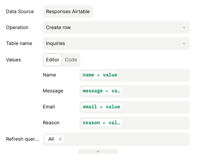Select the All refresh query tag
The image size is (197, 165).
pos(51,139)
